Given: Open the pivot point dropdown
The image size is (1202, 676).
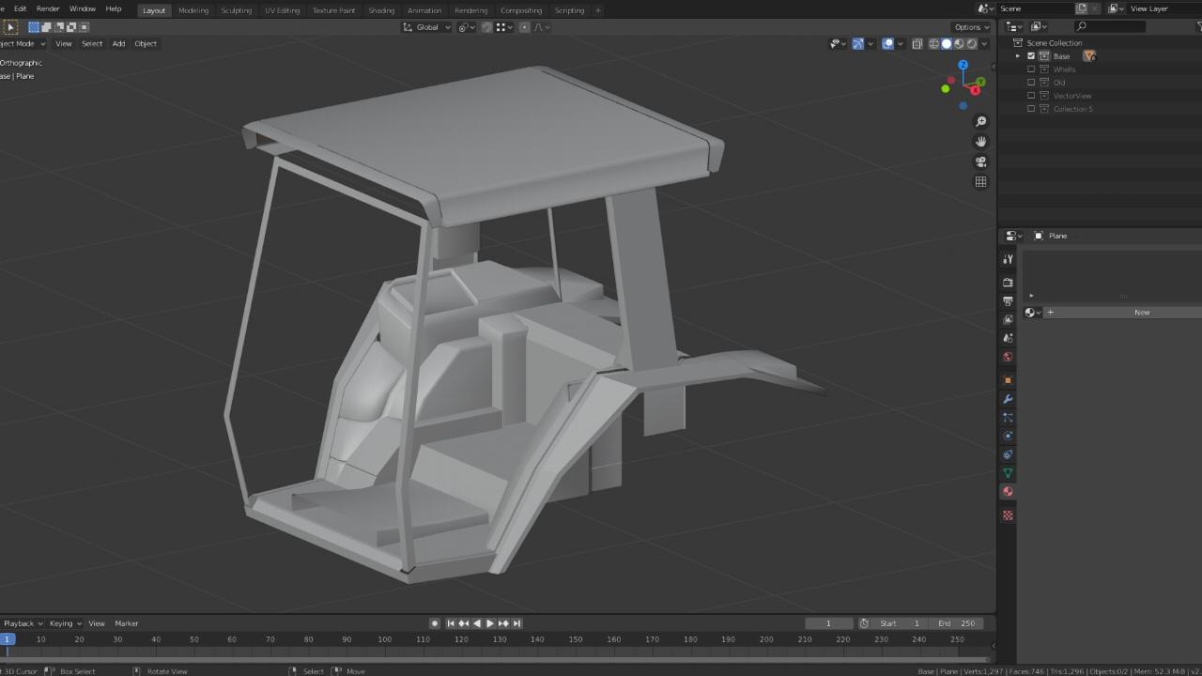Looking at the screenshot, I should 466,27.
